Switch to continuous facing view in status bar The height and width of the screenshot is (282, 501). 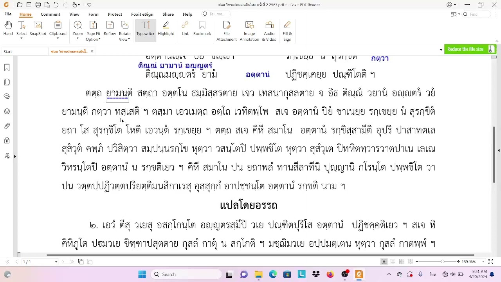[410, 262]
